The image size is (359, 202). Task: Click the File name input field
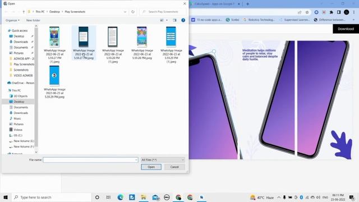tap(89, 159)
